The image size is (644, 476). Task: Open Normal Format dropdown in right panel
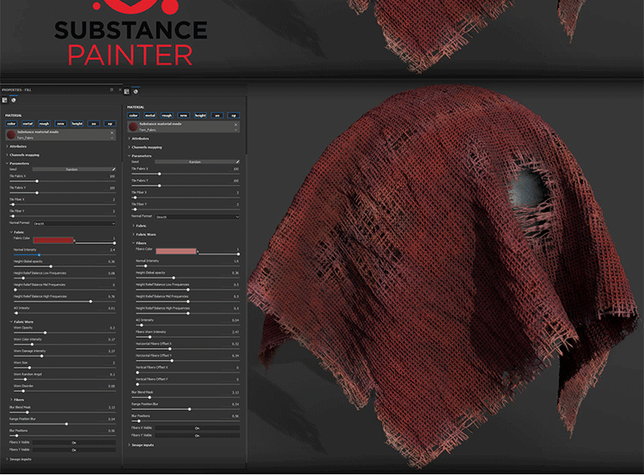click(x=197, y=217)
